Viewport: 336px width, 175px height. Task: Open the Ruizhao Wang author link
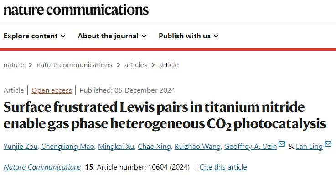coord(197,146)
